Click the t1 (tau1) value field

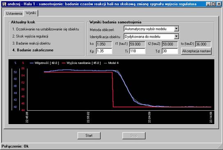[x=137, y=44]
